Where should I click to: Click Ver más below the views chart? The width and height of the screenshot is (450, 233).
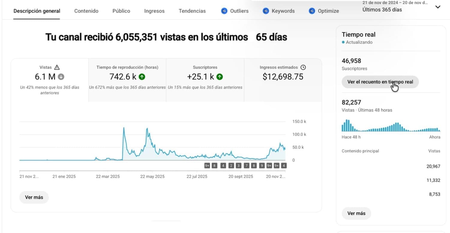(34, 197)
